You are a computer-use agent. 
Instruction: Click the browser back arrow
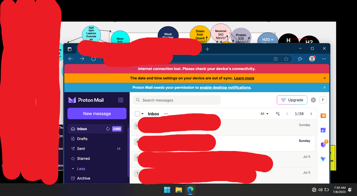71,59
